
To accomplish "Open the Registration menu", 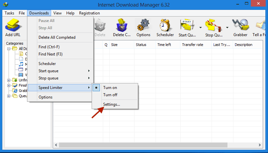I will point(89,13).
